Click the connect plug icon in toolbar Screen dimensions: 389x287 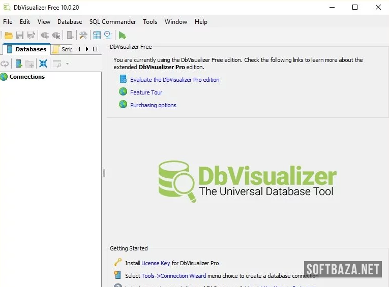point(45,35)
